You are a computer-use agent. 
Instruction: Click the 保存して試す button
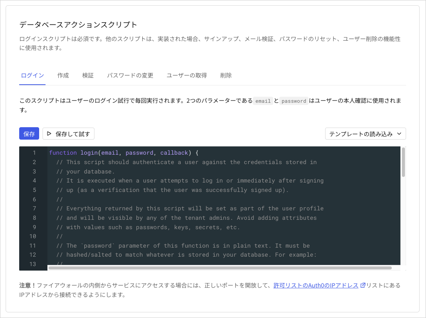(68, 134)
